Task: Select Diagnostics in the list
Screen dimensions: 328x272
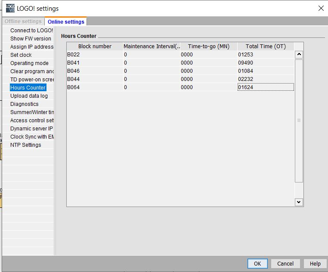Action: [x=25, y=104]
